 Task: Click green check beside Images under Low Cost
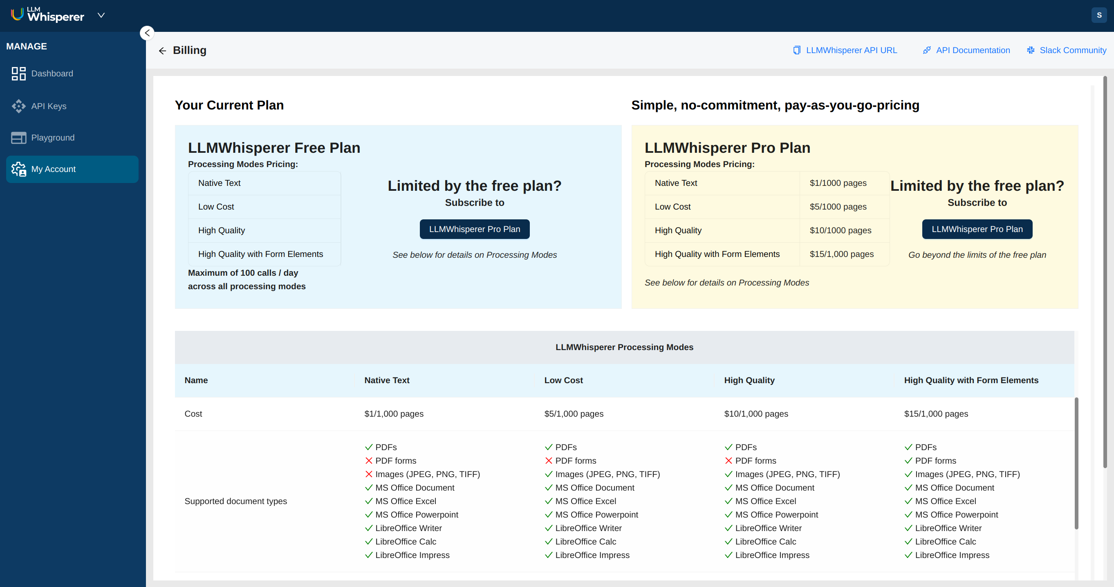tap(548, 474)
